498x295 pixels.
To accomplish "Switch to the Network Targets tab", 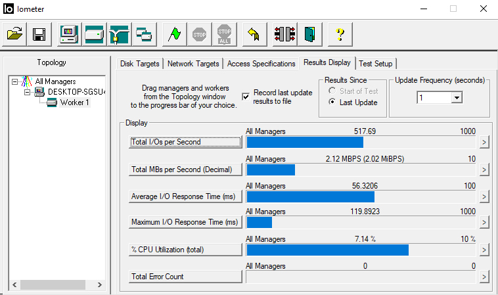I will point(193,64).
